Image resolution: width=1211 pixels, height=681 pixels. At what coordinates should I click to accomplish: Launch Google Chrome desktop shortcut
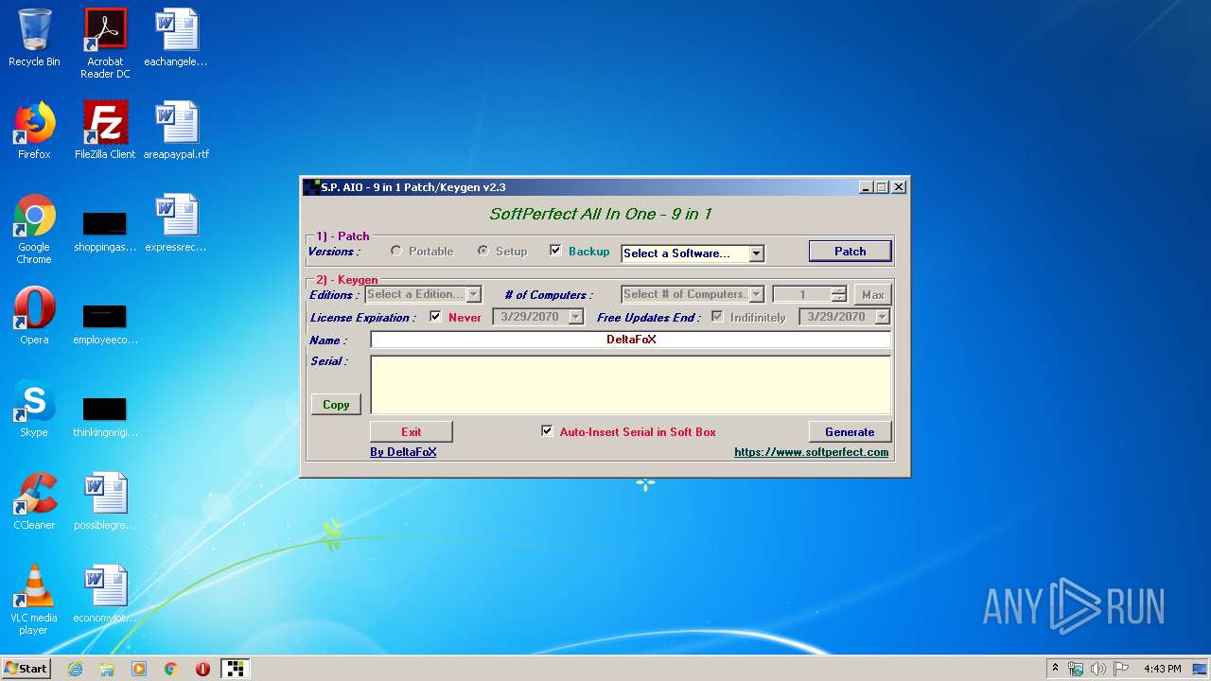34,229
